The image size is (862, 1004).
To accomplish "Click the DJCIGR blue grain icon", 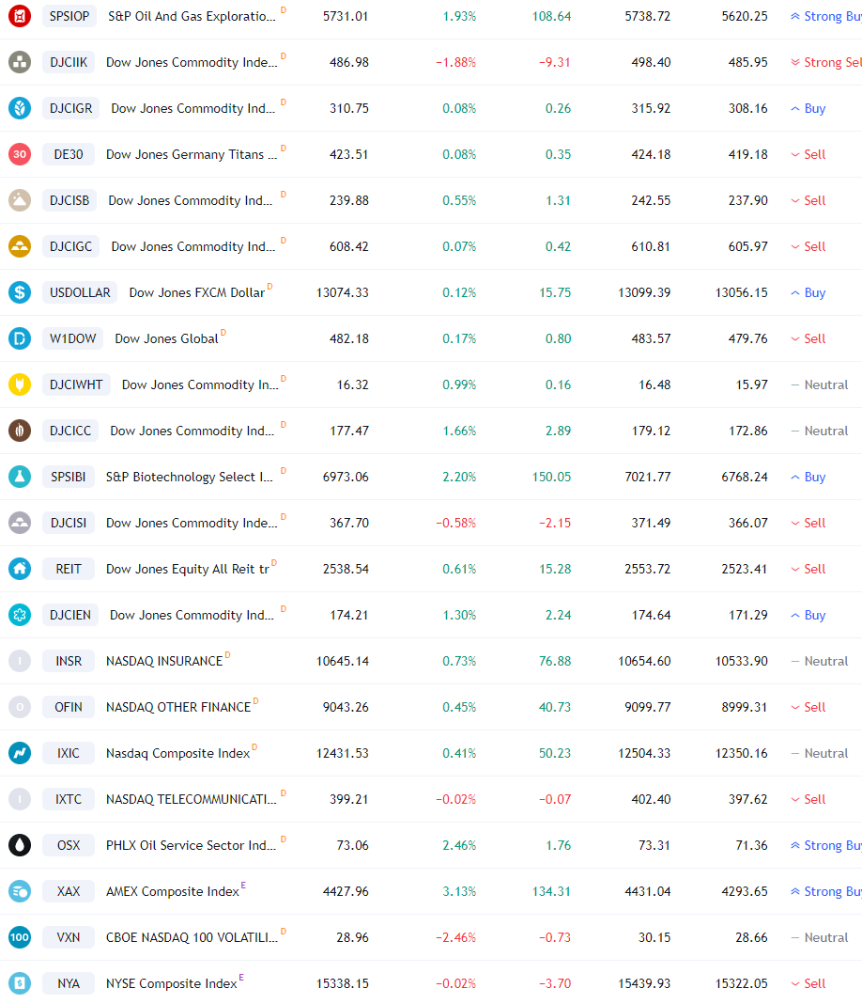I will pos(20,108).
